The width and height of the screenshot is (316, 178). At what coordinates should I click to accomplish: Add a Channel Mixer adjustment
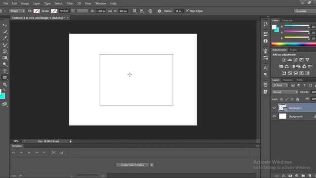point(304,66)
